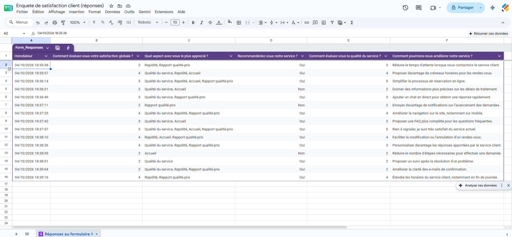Select the Réponses au formulaire 1 tab

(x=68, y=234)
